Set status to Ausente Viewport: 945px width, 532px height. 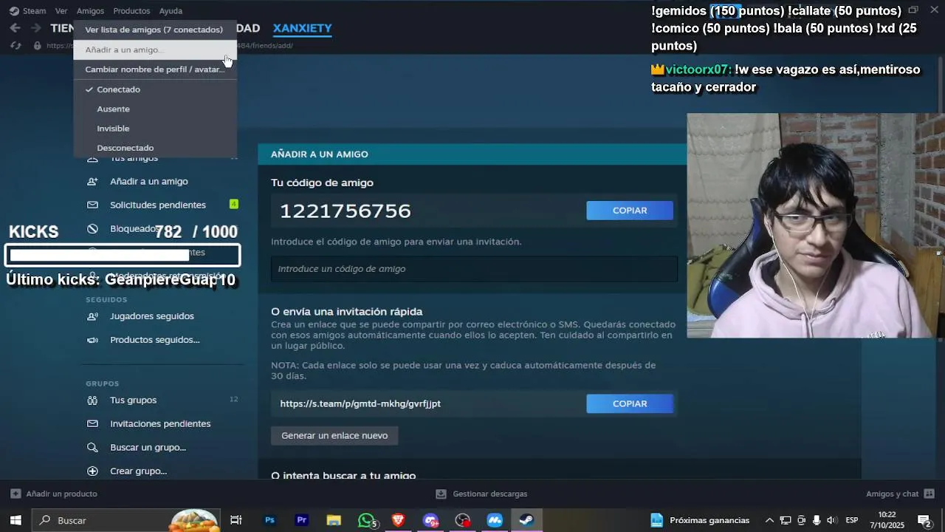(x=154, y=109)
